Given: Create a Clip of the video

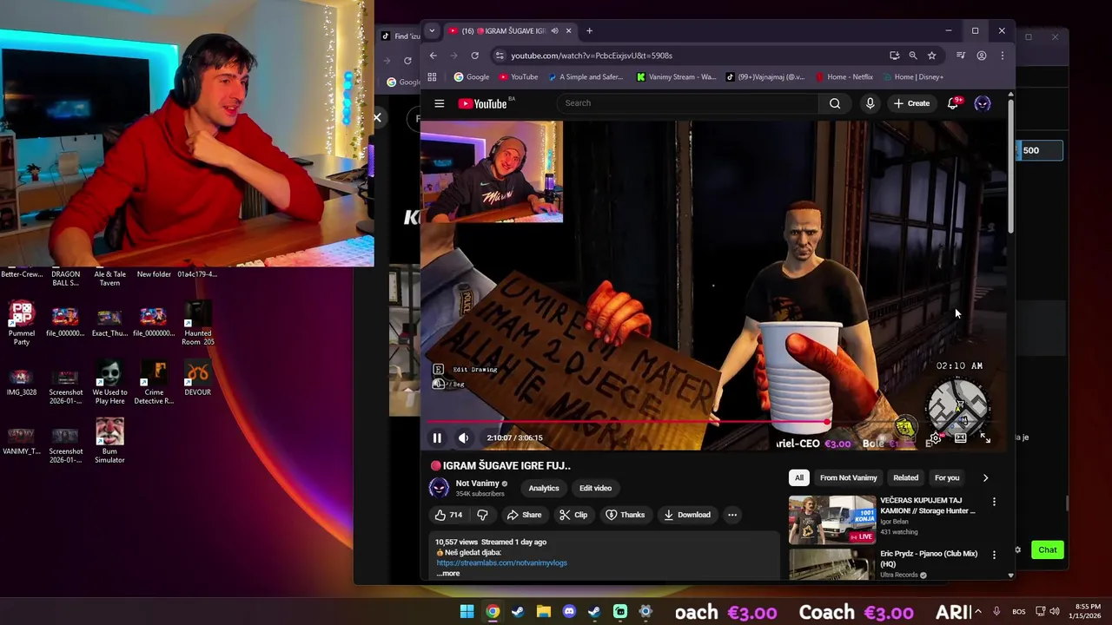Looking at the screenshot, I should point(573,515).
